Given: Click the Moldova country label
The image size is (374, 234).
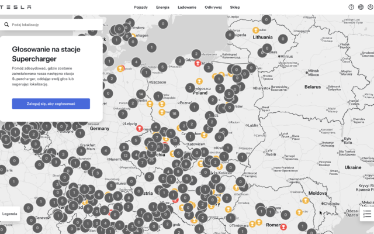Looking at the screenshot, I should pos(317,193).
